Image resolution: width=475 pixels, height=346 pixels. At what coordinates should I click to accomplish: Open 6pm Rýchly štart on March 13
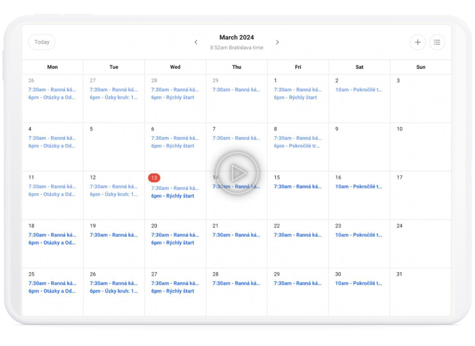click(x=173, y=196)
